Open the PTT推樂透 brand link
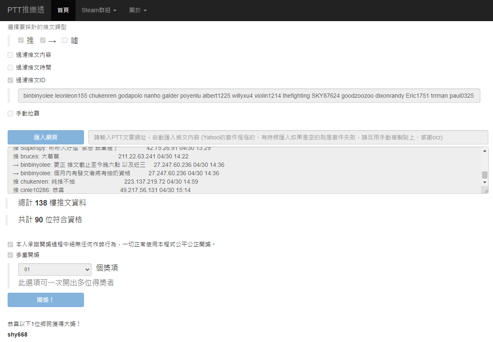 tap(26, 10)
